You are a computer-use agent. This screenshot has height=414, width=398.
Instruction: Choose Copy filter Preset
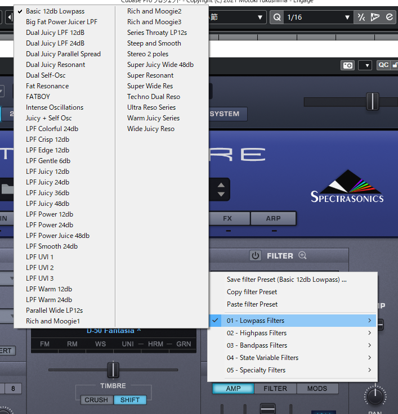pos(293,292)
